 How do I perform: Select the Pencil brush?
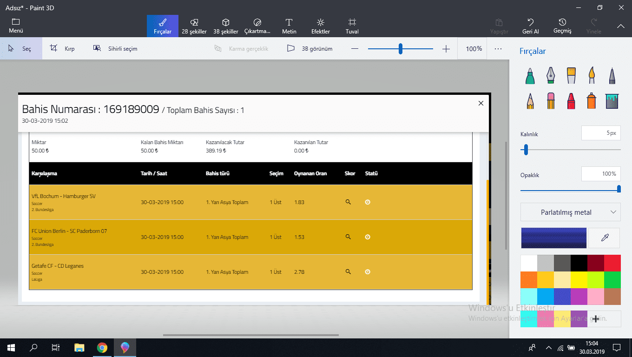point(530,101)
